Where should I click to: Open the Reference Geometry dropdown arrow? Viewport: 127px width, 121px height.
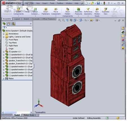coord(88,16)
